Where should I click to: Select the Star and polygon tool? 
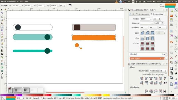2,37
